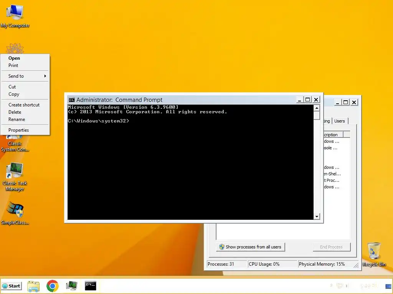Switch to Task Manager via taskbar icon
This screenshot has width=393, height=294.
tap(71, 286)
